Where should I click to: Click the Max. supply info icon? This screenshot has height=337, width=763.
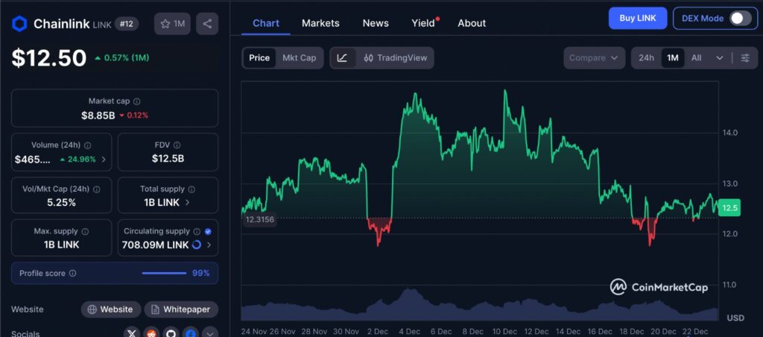tap(85, 231)
